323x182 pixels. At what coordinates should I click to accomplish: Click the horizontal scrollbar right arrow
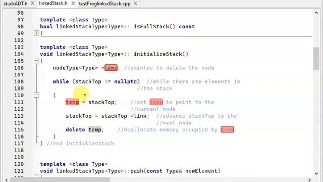click(309, 180)
